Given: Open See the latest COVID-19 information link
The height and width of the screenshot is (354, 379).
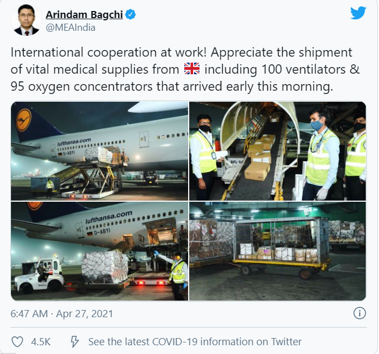Looking at the screenshot, I should pyautogui.click(x=195, y=342).
